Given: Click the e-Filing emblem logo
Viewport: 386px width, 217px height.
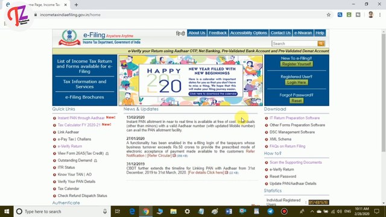Looking at the screenshot, I should (x=69, y=38).
